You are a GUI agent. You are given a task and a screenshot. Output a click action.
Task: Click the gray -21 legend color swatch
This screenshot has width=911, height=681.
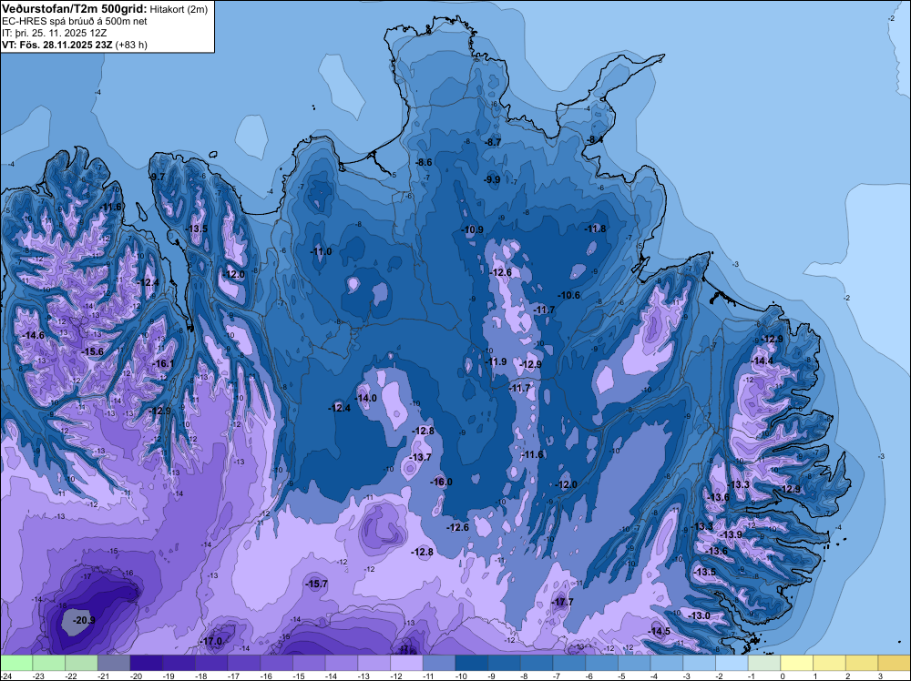pos(114,663)
